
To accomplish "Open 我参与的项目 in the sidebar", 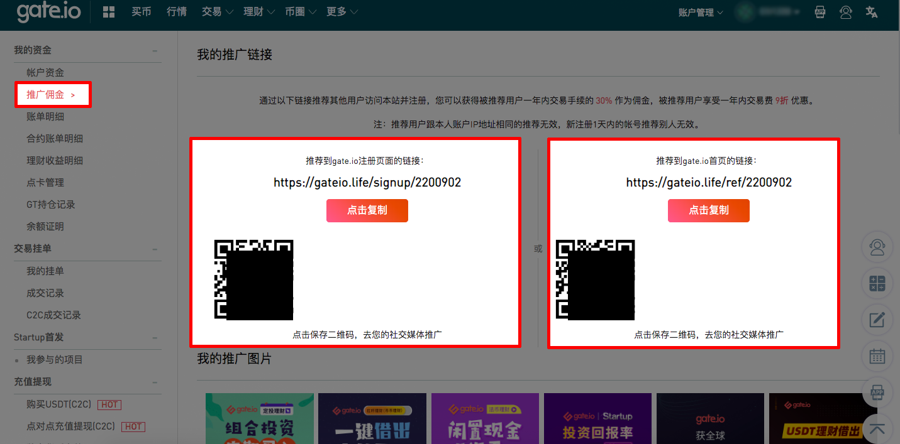I will pos(55,360).
